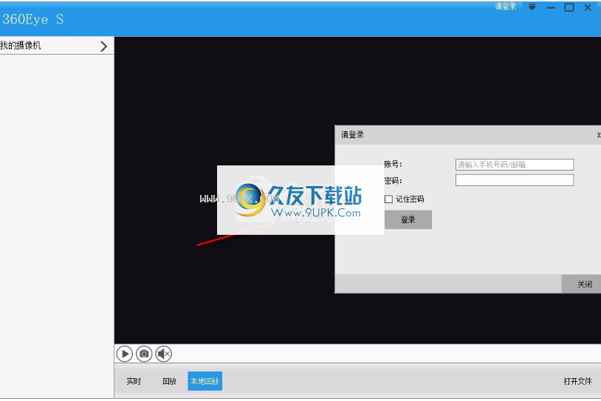Screen dimensions: 601x401
Task: Enable the 记住密码 checkbox
Action: pyautogui.click(x=388, y=199)
